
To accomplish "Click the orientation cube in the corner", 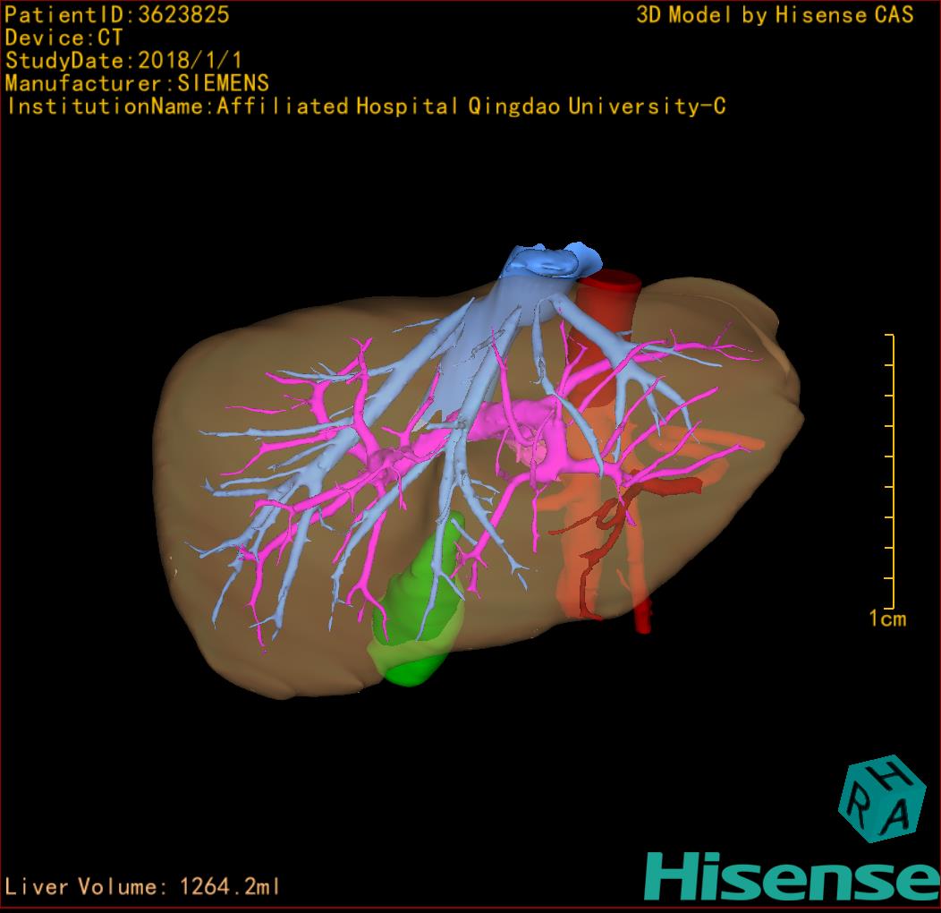I will (882, 798).
